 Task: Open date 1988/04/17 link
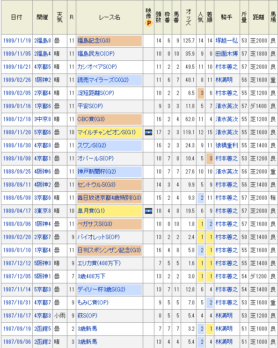click(17, 211)
